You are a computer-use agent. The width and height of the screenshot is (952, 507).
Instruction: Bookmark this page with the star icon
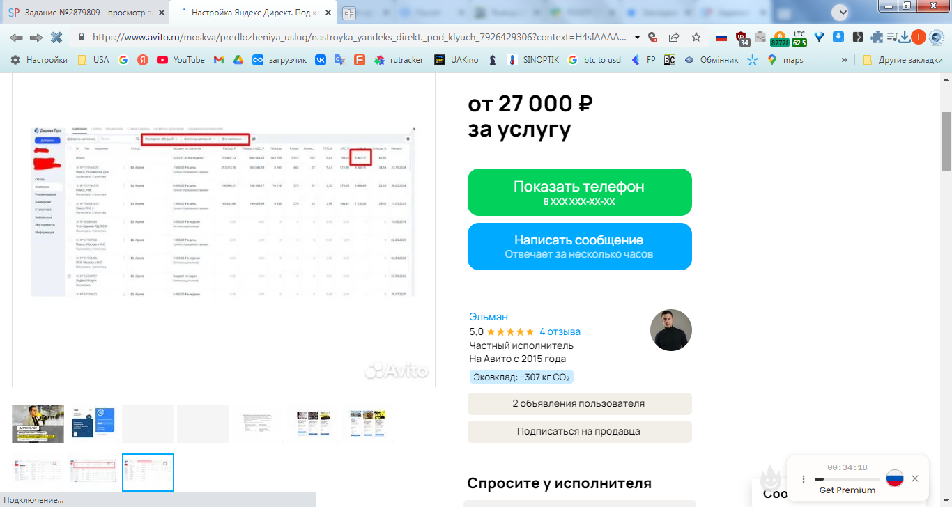pos(696,38)
